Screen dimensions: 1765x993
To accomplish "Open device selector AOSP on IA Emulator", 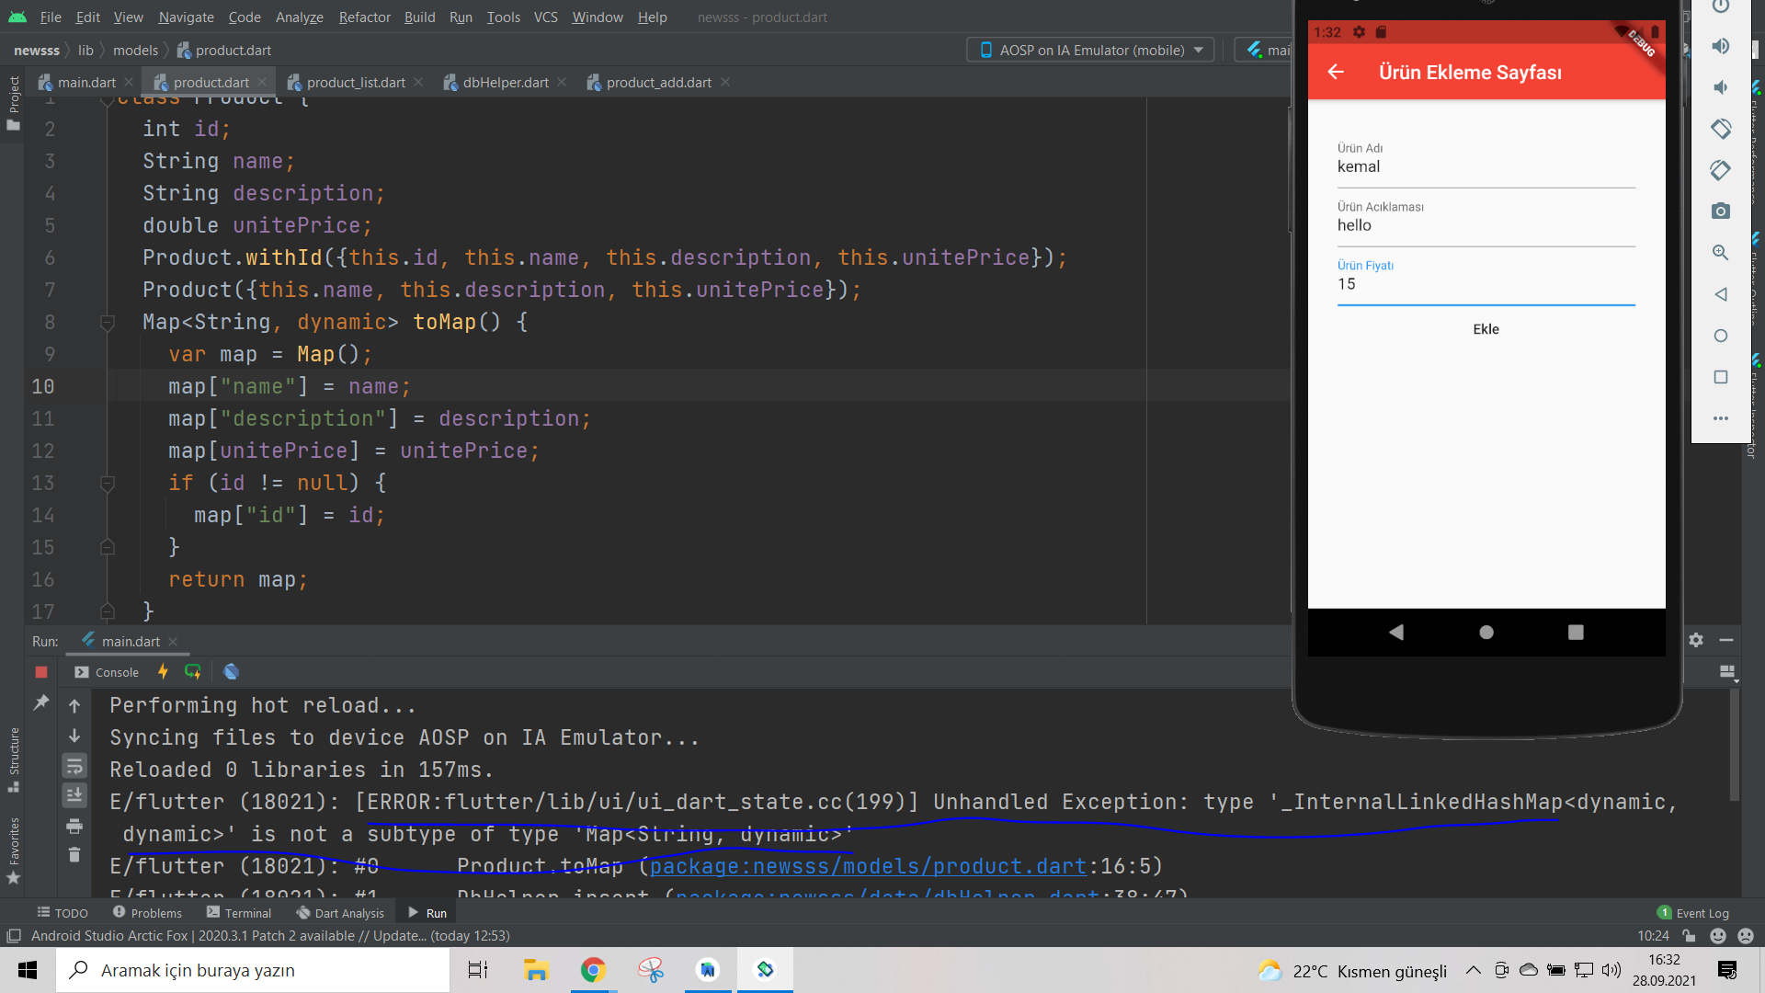I will pos(1090,50).
